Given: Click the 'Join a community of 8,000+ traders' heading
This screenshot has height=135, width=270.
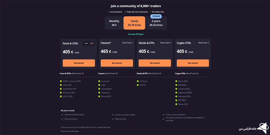Looking at the screenshot, I should 136,6.
